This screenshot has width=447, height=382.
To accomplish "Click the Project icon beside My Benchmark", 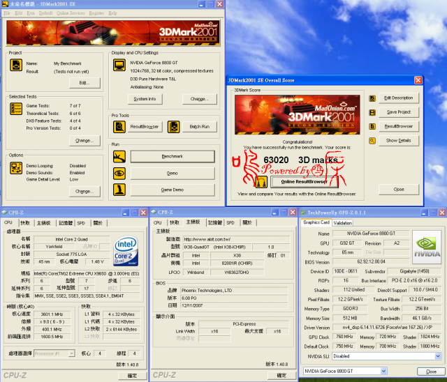I will click(16, 65).
